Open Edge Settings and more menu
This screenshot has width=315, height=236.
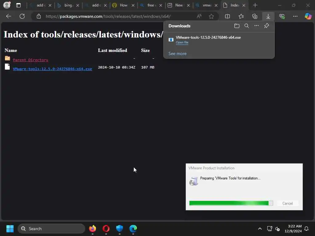[295, 16]
